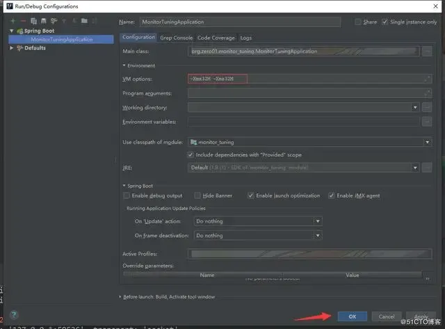Viewport: 445px width, 329px height.
Task: Click the Cancel button
Action: tap(387, 316)
